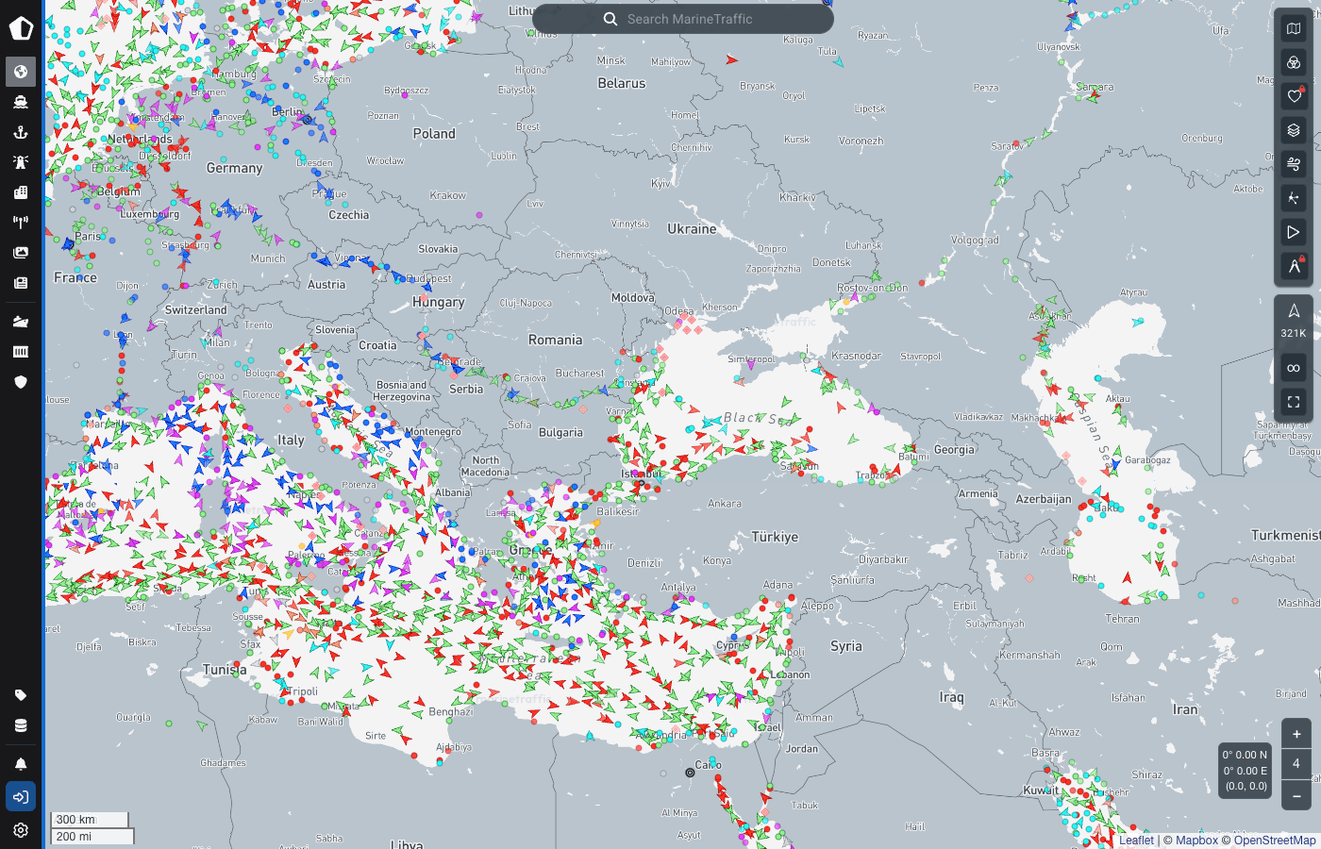This screenshot has height=849, width=1321.
Task: Open the notifications bell
Action: coord(21,764)
